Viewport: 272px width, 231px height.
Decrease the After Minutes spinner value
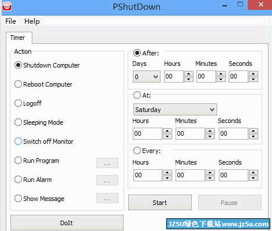tap(221, 79)
